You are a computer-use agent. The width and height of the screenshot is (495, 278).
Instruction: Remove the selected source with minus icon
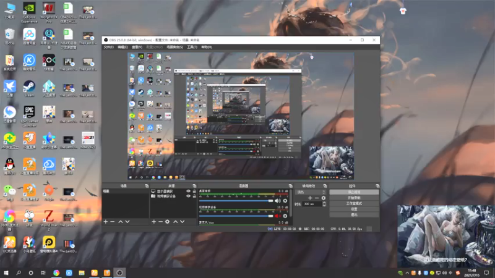pos(160,222)
